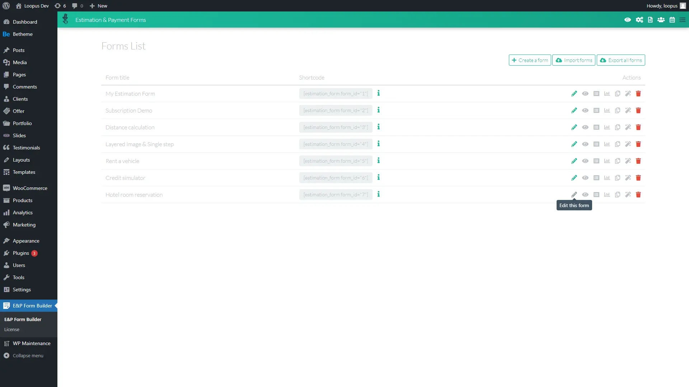Preview the Layered Image & Single step form

click(x=585, y=144)
